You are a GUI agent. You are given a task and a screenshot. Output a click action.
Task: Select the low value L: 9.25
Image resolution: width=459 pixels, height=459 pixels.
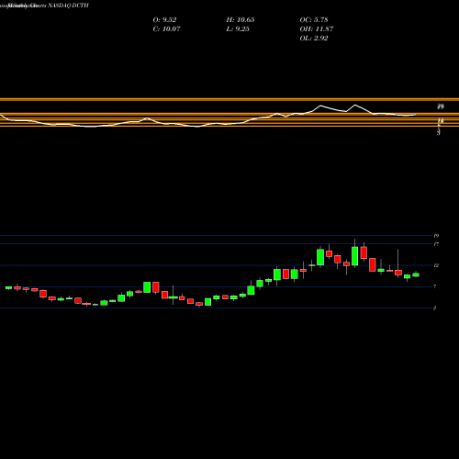(238, 29)
